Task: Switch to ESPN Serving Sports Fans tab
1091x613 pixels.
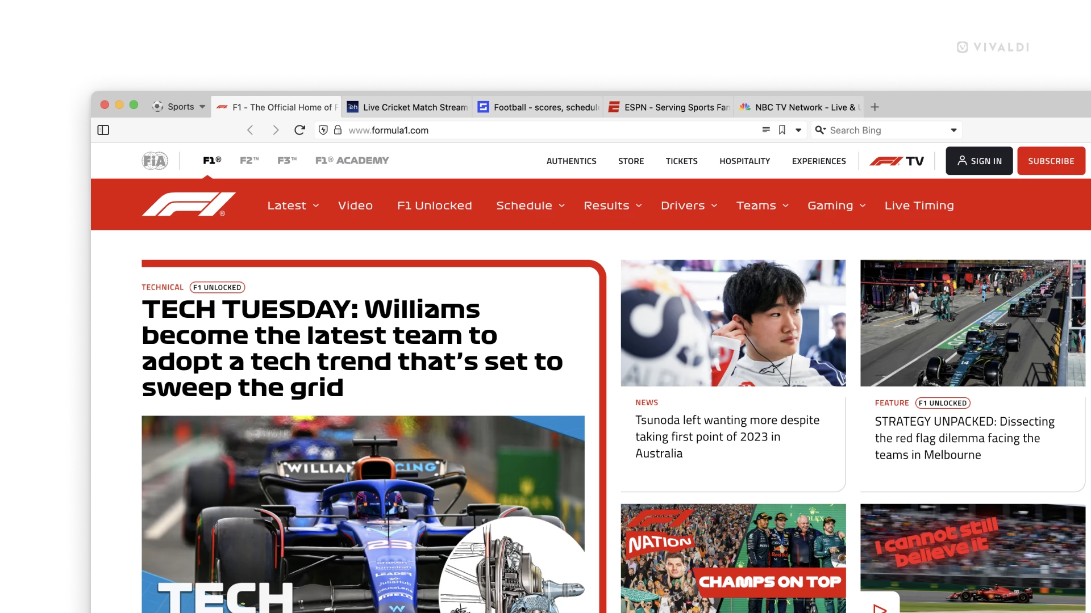Action: (x=668, y=107)
